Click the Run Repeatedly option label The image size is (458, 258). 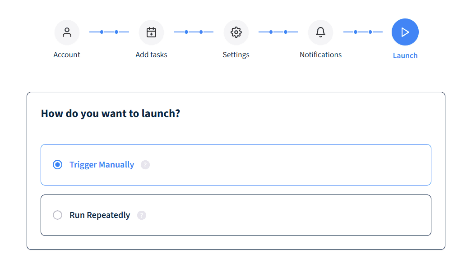(100, 215)
